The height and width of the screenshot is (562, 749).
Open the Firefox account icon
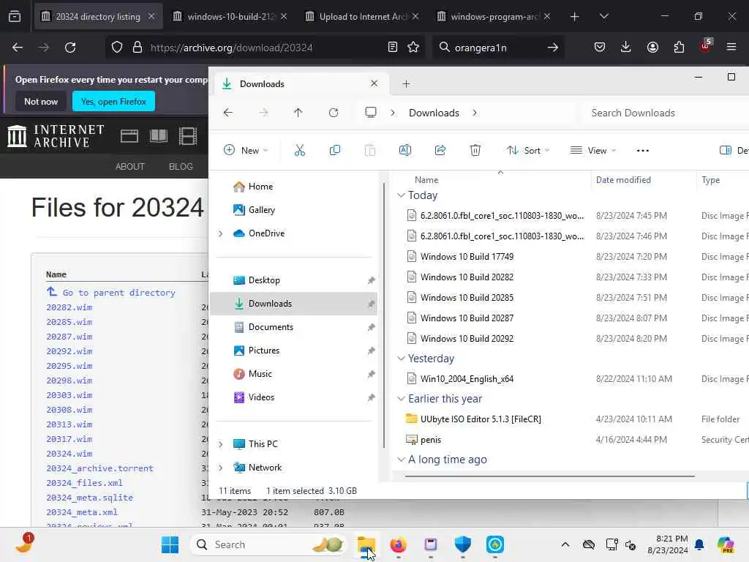click(x=652, y=48)
